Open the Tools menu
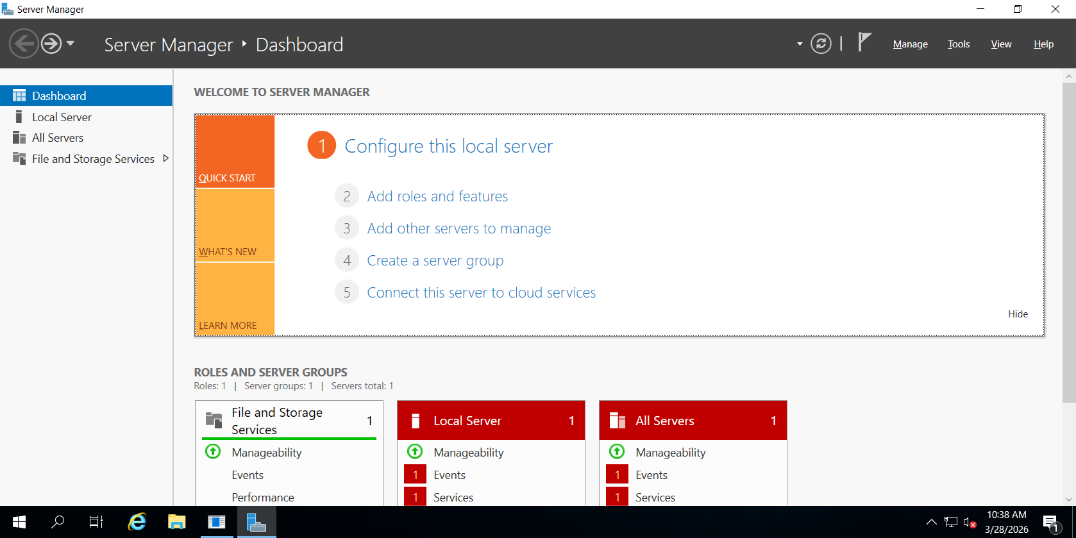 [958, 44]
